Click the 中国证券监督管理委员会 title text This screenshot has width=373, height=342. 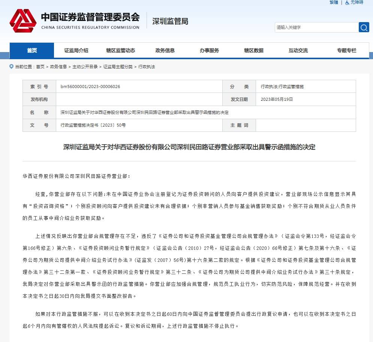(x=90, y=17)
